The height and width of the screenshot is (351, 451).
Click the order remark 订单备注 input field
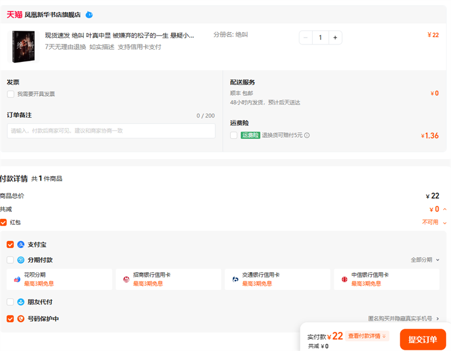pyautogui.click(x=111, y=131)
